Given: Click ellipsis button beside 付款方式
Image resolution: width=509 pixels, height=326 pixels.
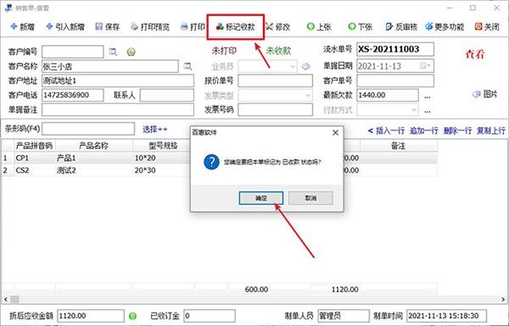Looking at the screenshot, I should (428, 111).
